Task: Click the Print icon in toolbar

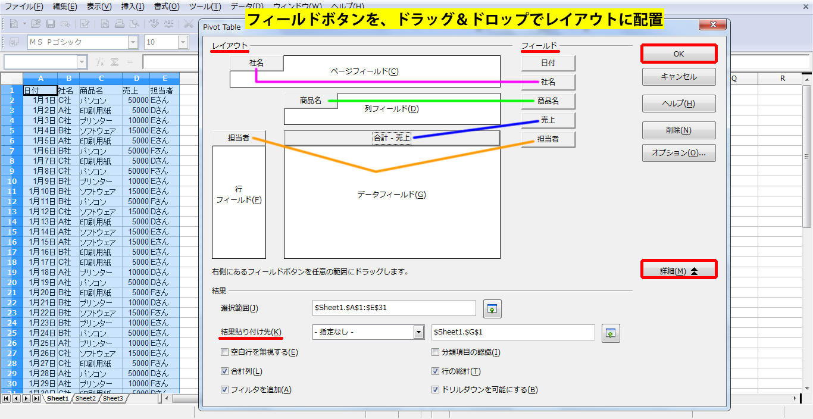Action: coord(120,24)
